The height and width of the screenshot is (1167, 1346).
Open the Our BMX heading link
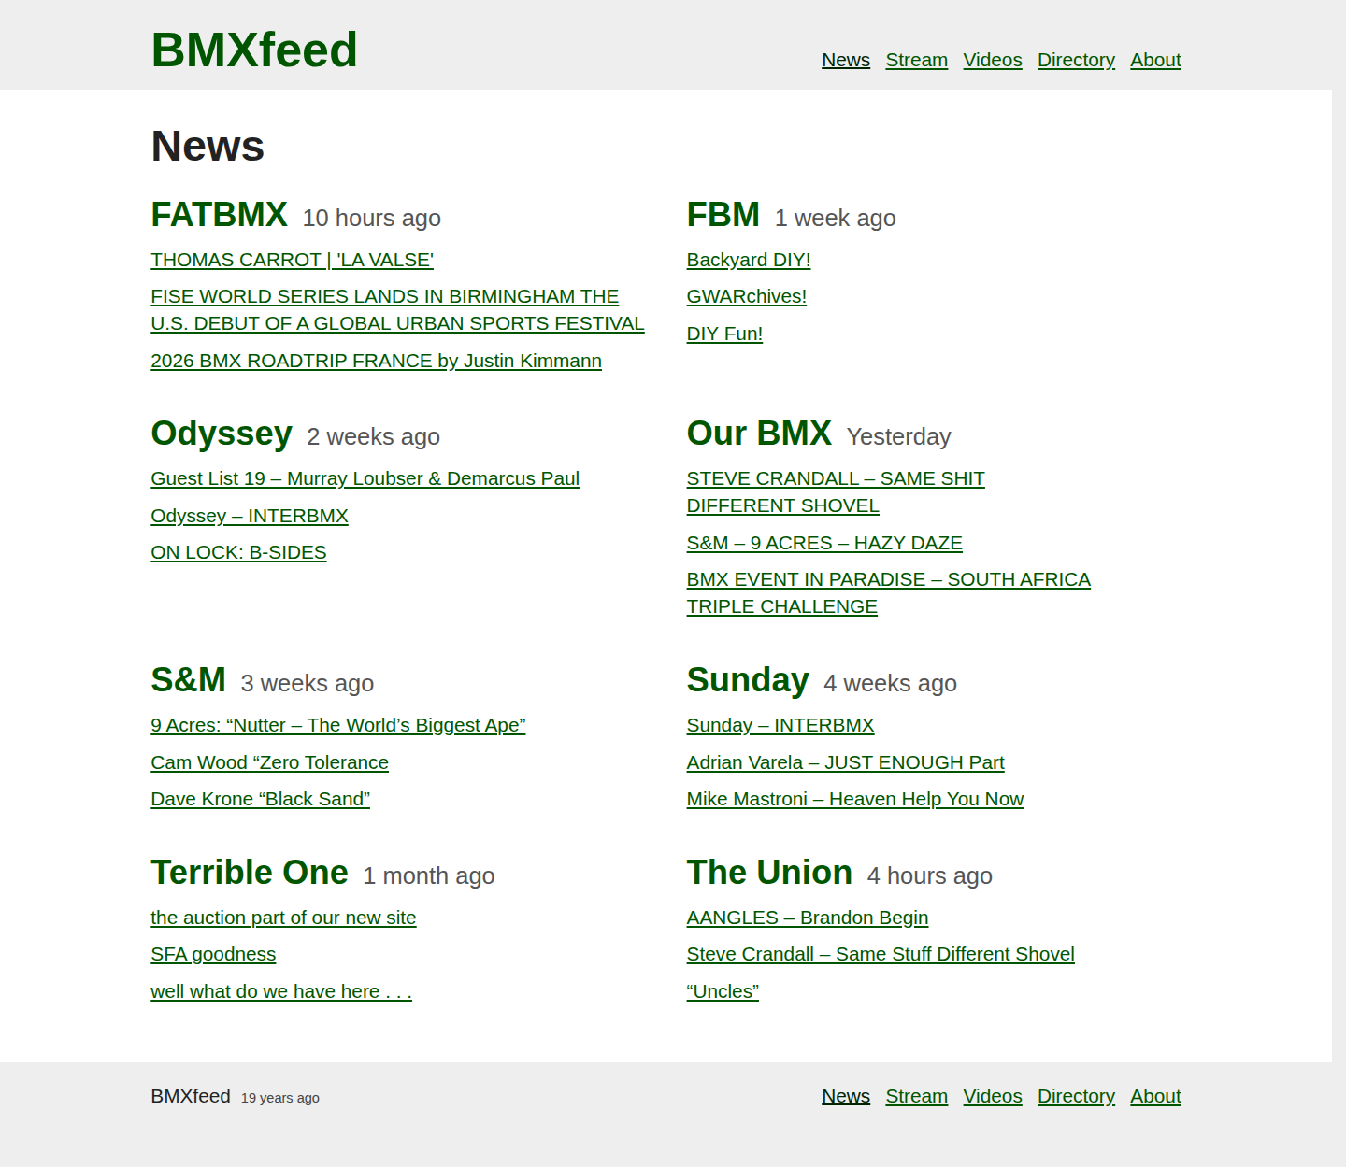tap(758, 434)
